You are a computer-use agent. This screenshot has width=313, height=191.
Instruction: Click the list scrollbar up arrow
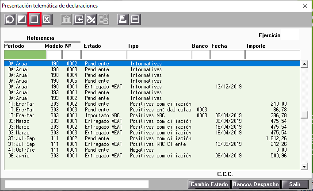[x=304, y=64]
